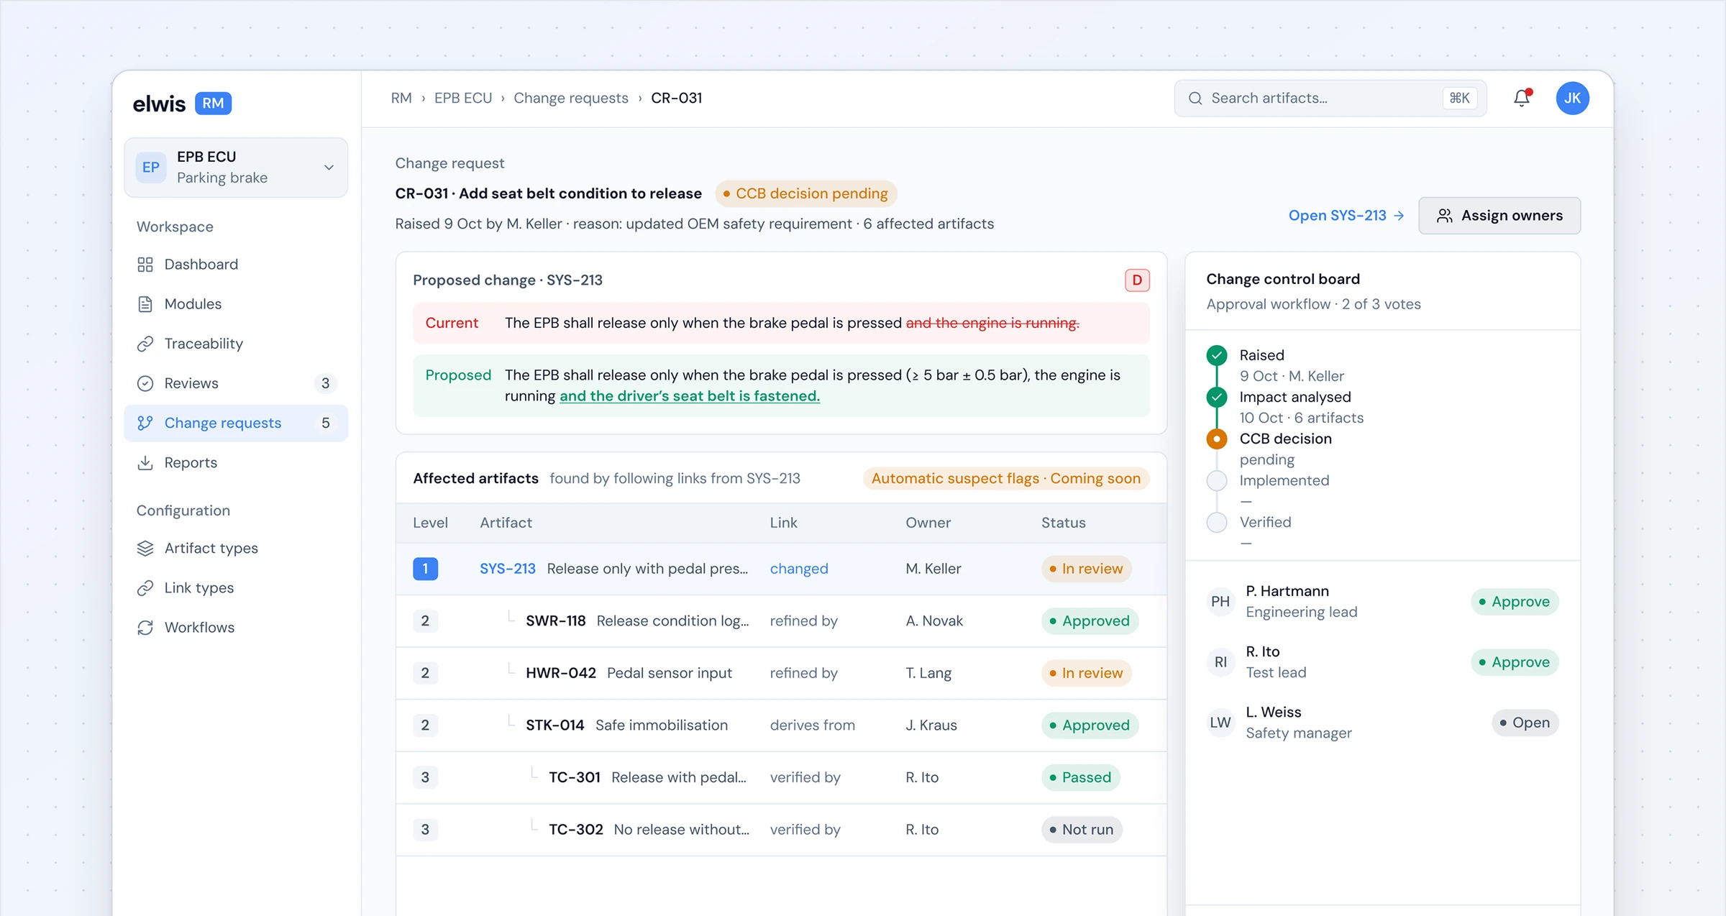Select the SWR-118 artifact row
1726x916 pixels.
(x=781, y=621)
